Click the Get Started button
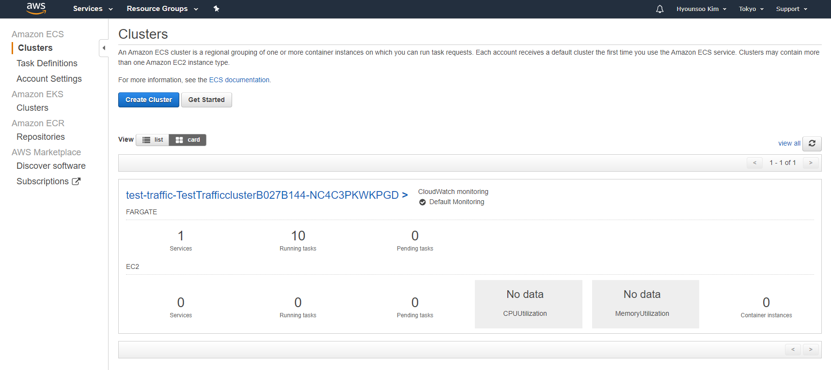 pos(206,100)
